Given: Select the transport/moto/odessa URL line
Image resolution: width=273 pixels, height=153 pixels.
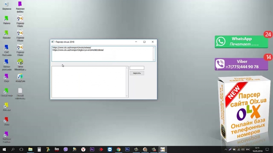Looking at the screenshot, I should (x=72, y=48).
